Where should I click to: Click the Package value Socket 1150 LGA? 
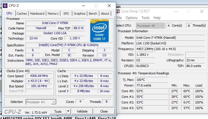(55, 33)
